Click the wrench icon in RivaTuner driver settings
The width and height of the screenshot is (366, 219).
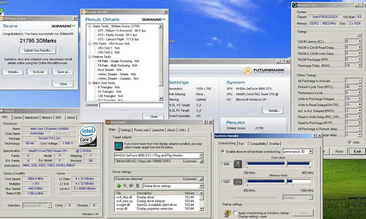(131, 186)
